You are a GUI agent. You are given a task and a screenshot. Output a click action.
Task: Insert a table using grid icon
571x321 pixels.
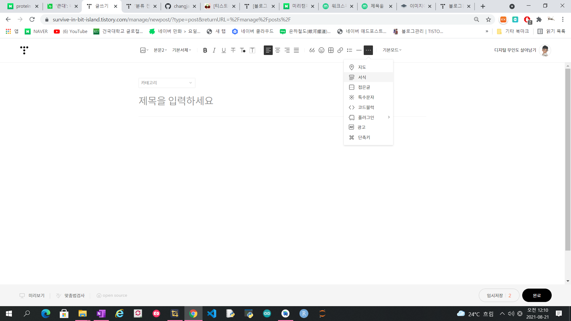click(331, 50)
